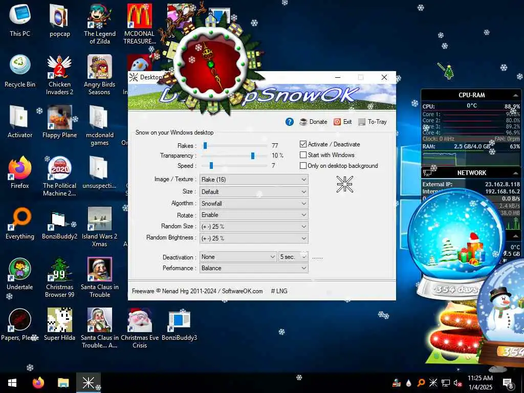
Task: Open the 5 sec. delay dropdown
Action: pyautogui.click(x=293, y=257)
